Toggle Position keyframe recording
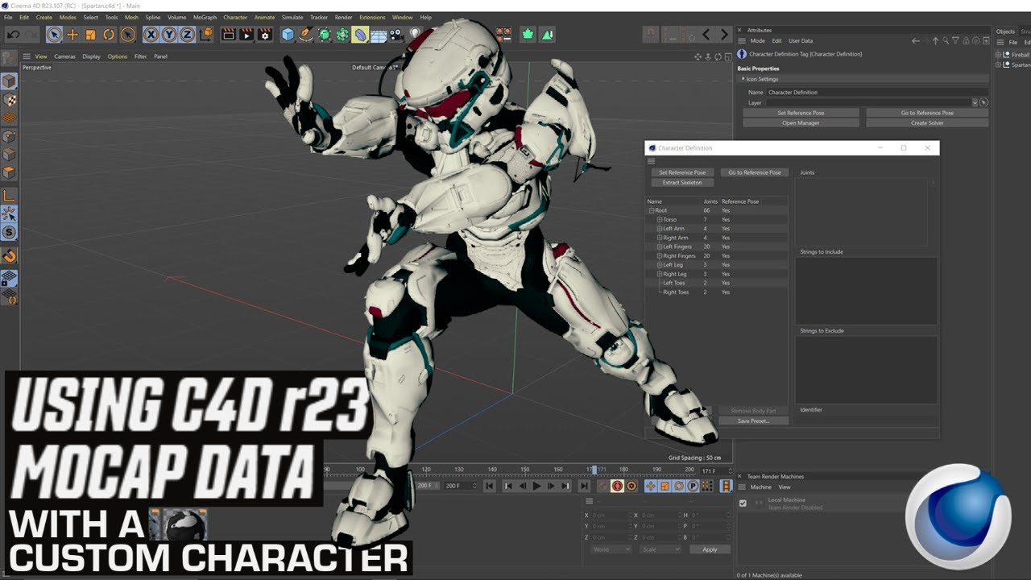 (x=651, y=486)
